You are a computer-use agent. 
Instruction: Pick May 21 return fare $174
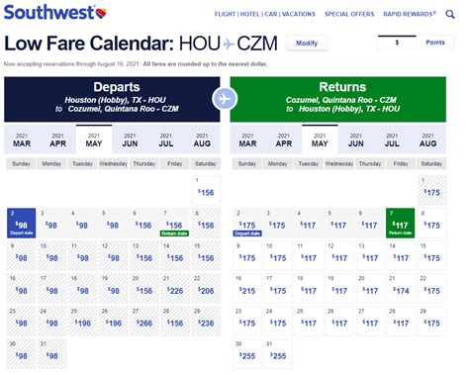[x=401, y=288]
